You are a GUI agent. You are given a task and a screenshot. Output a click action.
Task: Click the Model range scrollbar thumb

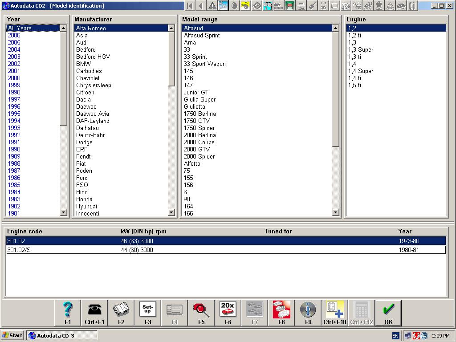[336, 89]
